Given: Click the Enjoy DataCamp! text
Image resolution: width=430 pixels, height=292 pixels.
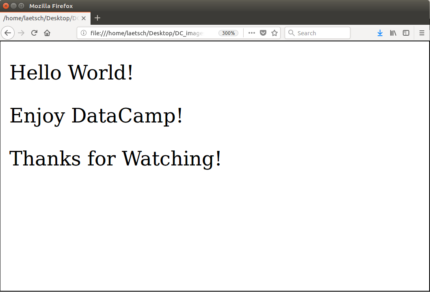Looking at the screenshot, I should click(x=96, y=116).
